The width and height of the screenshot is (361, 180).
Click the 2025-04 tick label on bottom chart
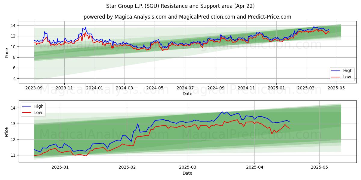[x=255, y=168]
